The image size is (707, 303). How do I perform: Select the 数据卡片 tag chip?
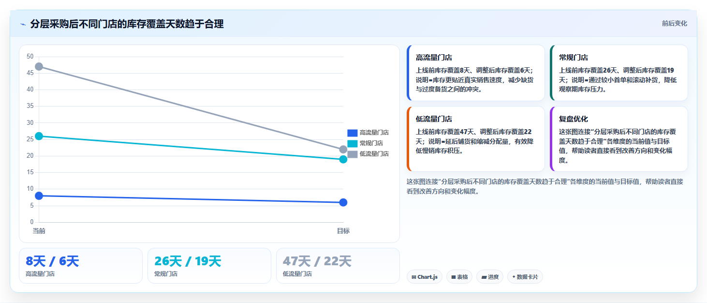(x=525, y=277)
